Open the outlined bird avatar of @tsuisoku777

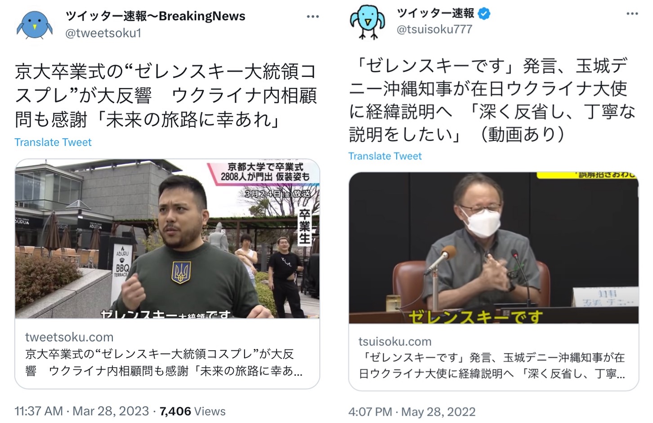(x=368, y=21)
